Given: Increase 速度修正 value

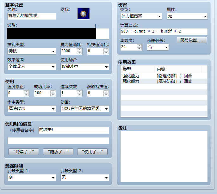Looking at the screenshot, I should pos(26,92).
